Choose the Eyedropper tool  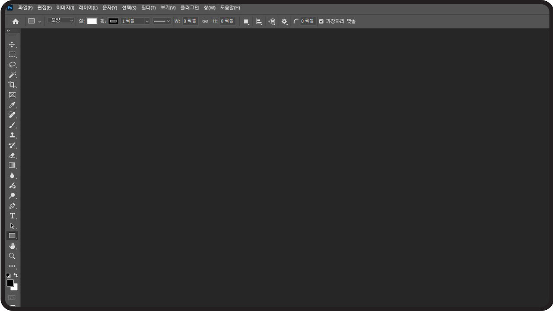coord(12,105)
